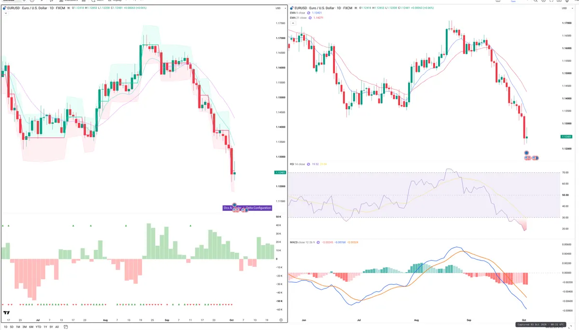Screen dimensions: 579x330
Task: Select the 3M time range button
Action: [x=25, y=327]
